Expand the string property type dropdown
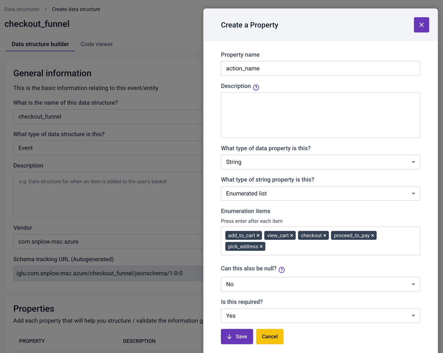Screen dimensions: 443x353 pos(320,193)
